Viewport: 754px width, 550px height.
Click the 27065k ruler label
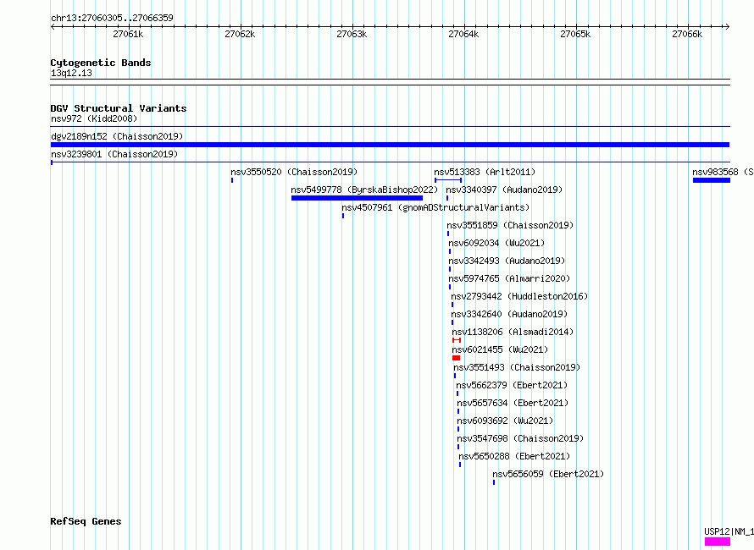click(575, 34)
